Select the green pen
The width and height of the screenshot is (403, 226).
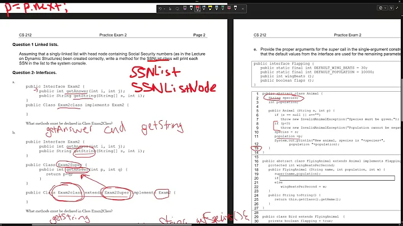point(223,8)
